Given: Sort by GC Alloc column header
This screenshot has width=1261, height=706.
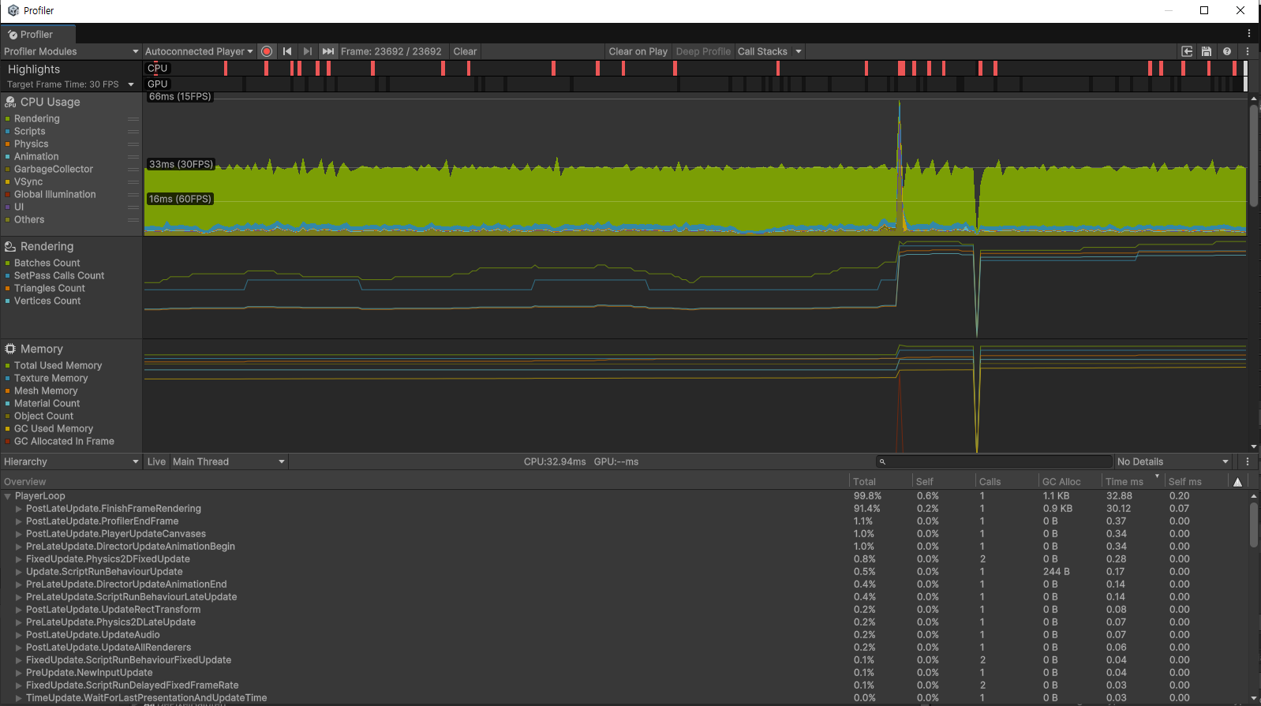Looking at the screenshot, I should tap(1070, 482).
